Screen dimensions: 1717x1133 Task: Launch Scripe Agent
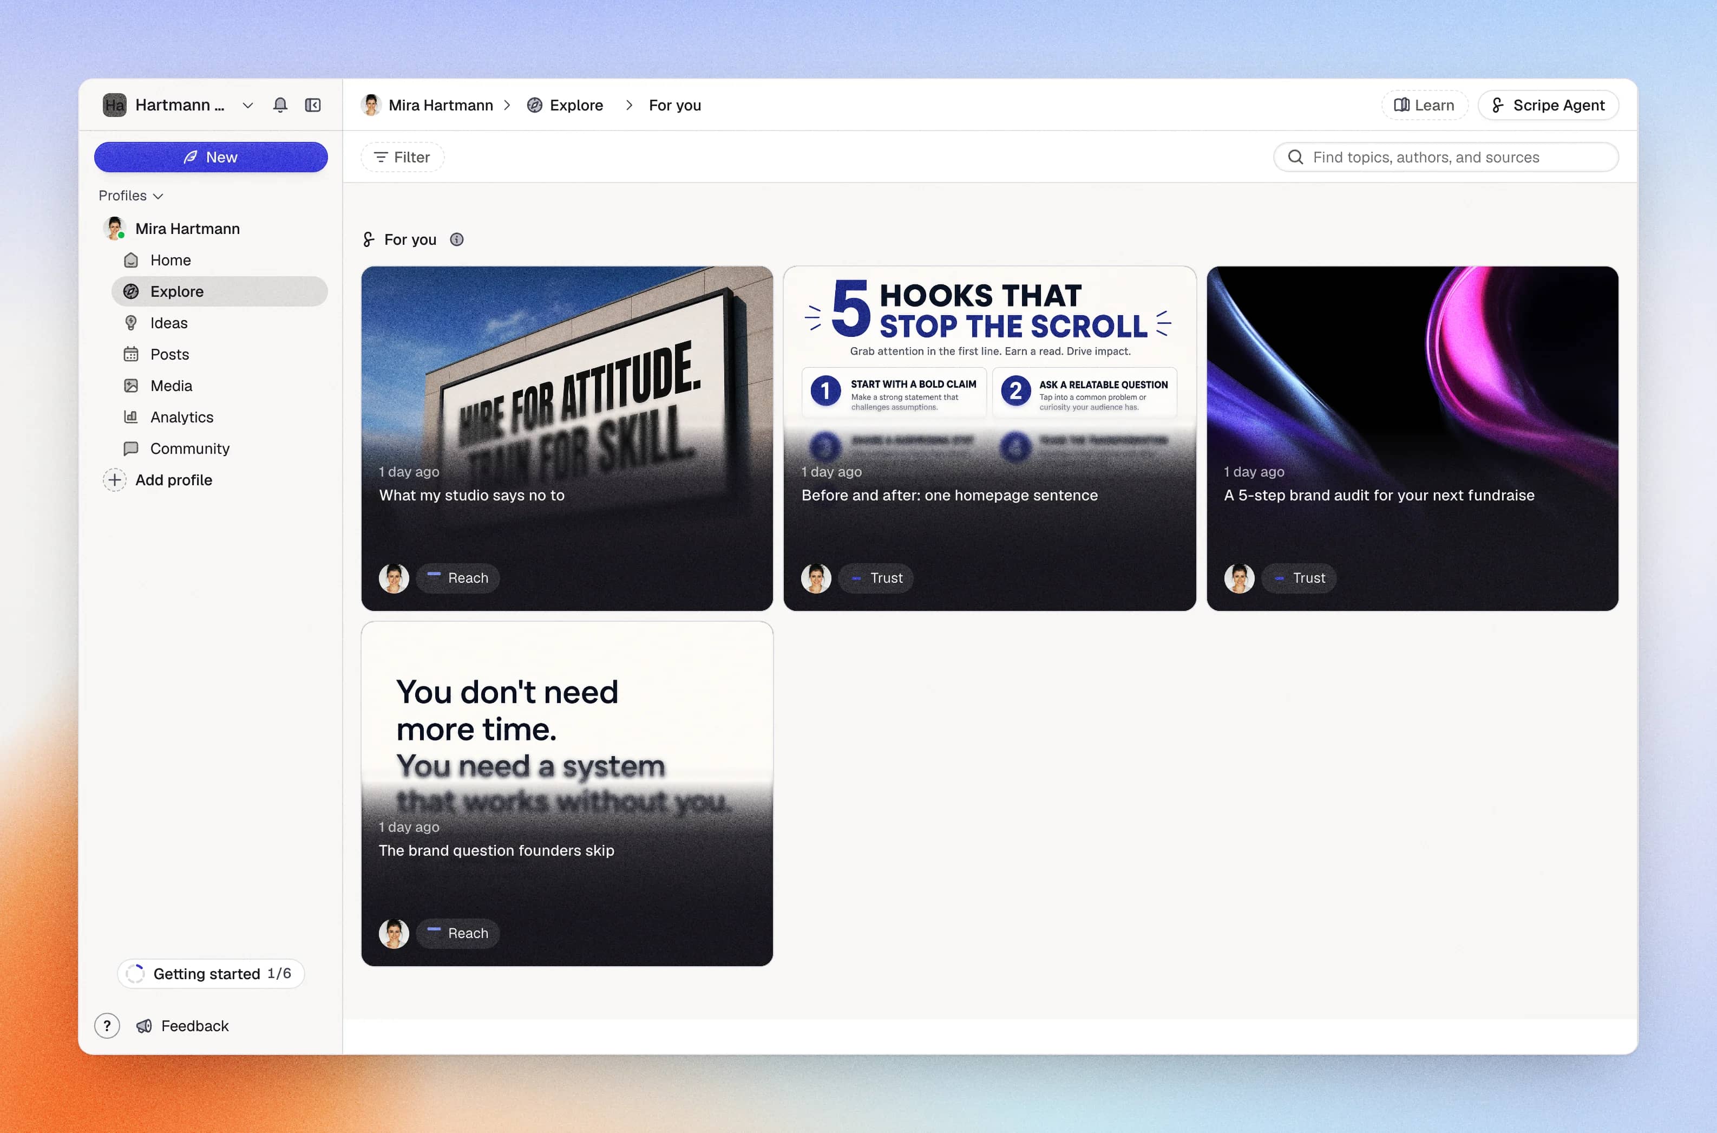click(x=1548, y=105)
